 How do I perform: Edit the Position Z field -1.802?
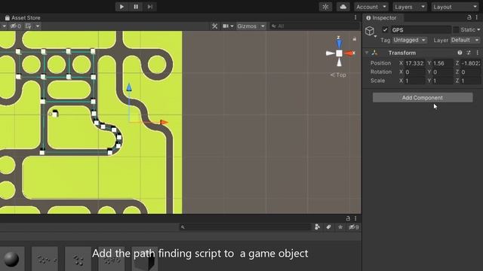click(x=470, y=63)
